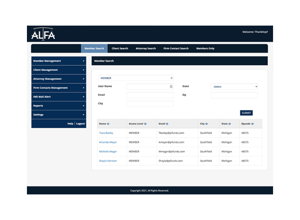The height and width of the screenshot is (220, 300).
Task: Select the Attorney Management menu label
Action: coord(47,79)
